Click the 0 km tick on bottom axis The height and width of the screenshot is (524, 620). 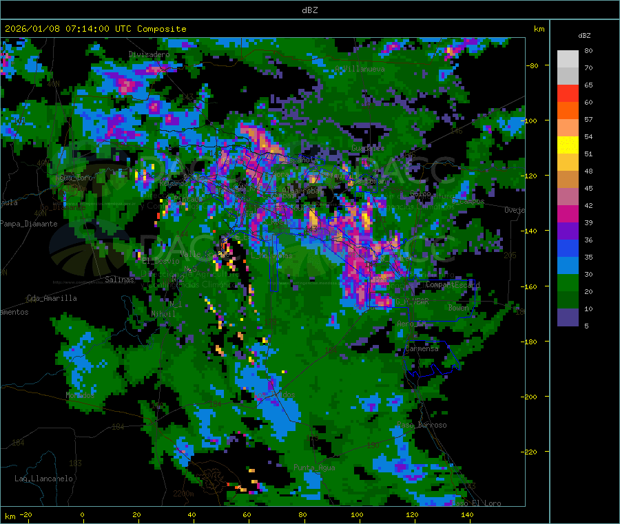pyautogui.click(x=82, y=515)
